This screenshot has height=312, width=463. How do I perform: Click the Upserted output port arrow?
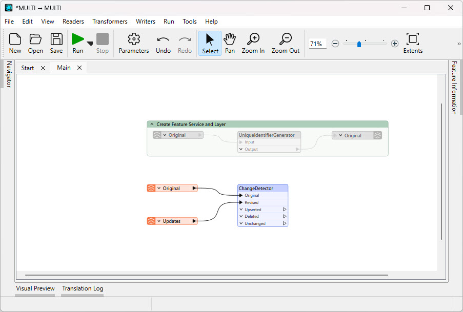(285, 209)
